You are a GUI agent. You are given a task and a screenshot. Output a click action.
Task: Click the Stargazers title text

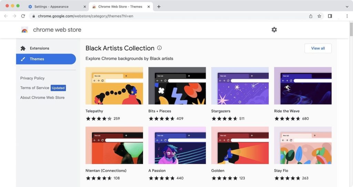(x=221, y=111)
